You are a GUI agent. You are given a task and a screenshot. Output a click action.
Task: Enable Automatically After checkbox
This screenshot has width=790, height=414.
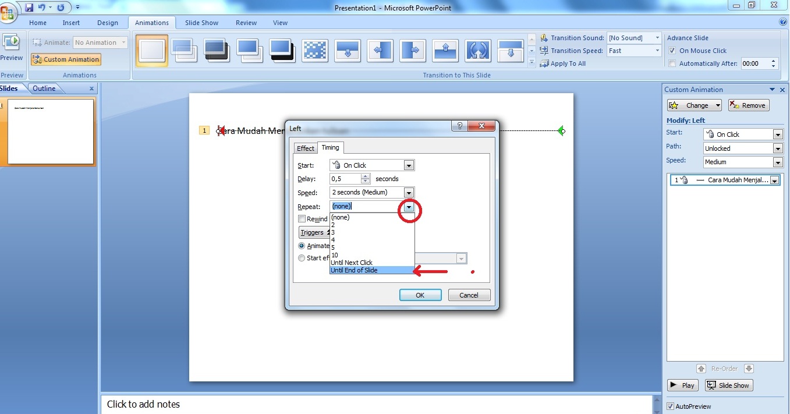pos(672,63)
